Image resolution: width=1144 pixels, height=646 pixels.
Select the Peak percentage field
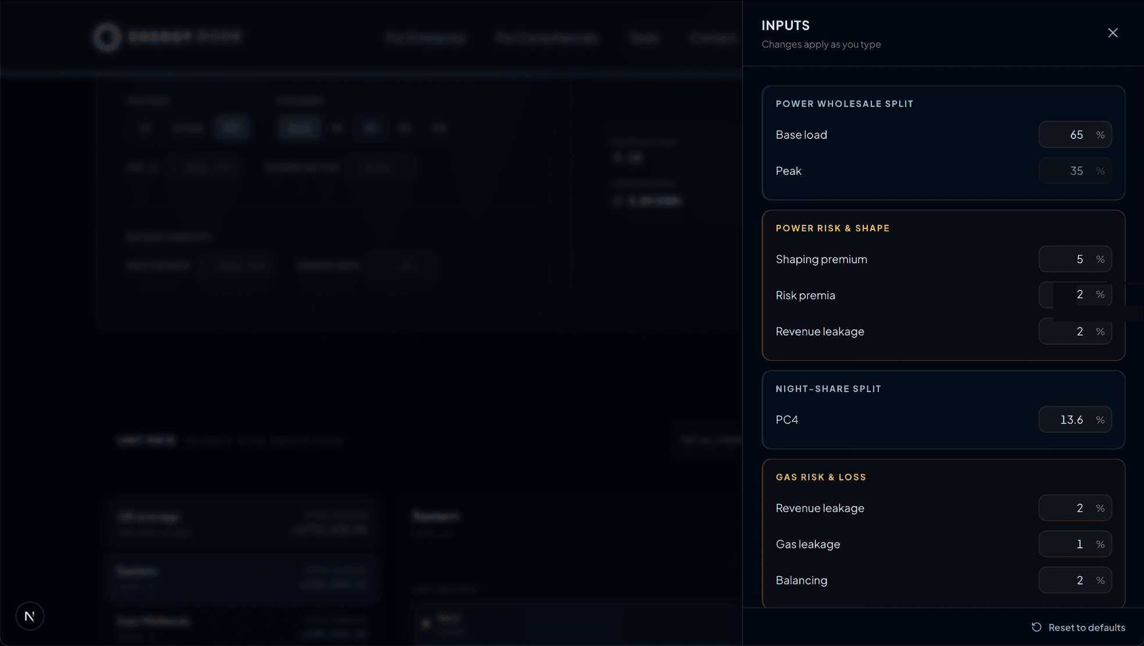coord(1075,171)
